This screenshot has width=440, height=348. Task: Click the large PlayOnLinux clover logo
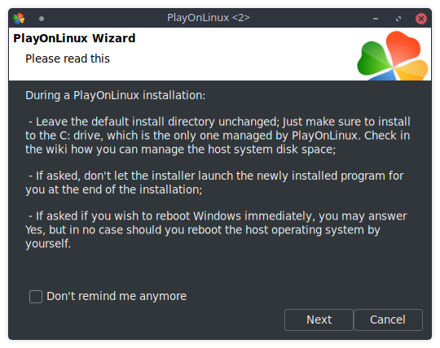392,56
